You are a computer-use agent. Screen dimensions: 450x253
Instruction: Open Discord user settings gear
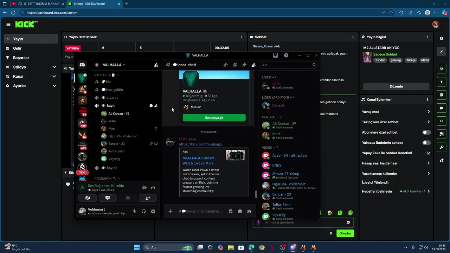[153, 211]
